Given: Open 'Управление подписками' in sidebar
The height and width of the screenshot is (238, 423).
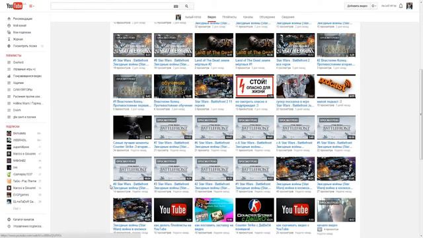Looking at the screenshot, I should 27,226.
